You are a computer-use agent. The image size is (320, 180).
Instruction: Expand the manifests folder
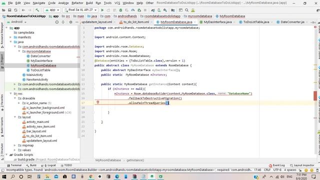point(10,37)
